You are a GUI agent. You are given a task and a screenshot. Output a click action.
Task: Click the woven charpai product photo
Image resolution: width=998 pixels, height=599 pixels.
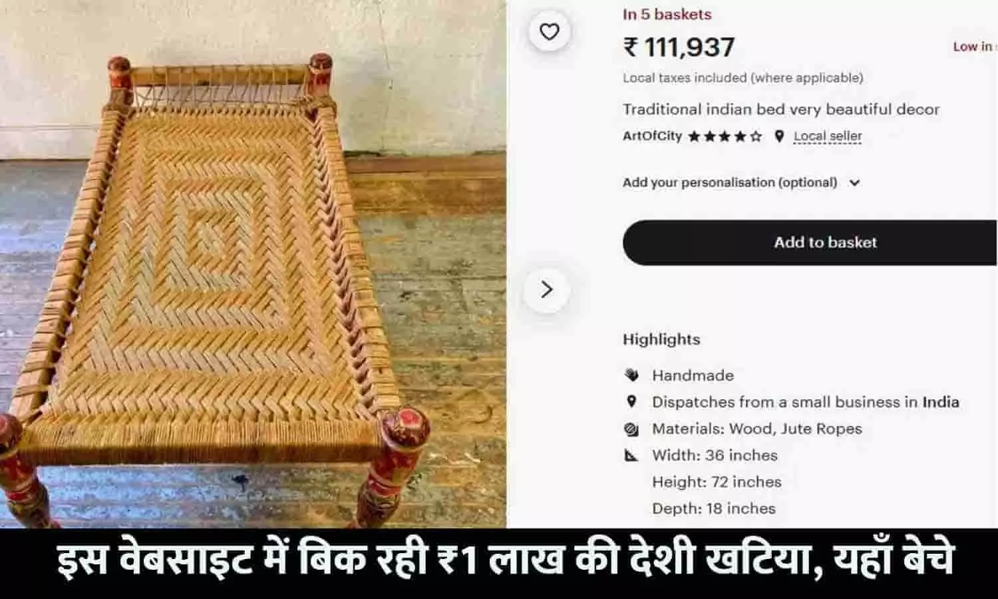click(253, 264)
